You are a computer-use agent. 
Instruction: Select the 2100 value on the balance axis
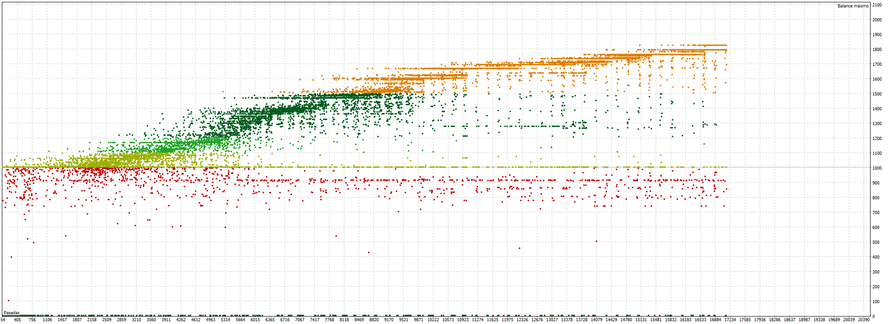click(x=877, y=5)
